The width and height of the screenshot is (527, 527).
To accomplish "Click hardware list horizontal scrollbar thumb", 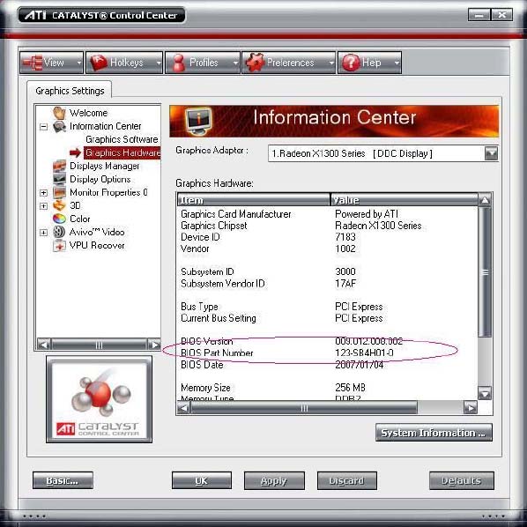I will (304, 408).
